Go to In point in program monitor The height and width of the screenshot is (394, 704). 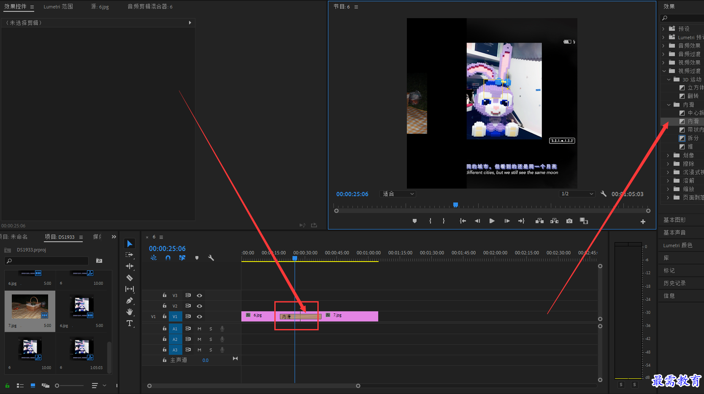coord(463,221)
